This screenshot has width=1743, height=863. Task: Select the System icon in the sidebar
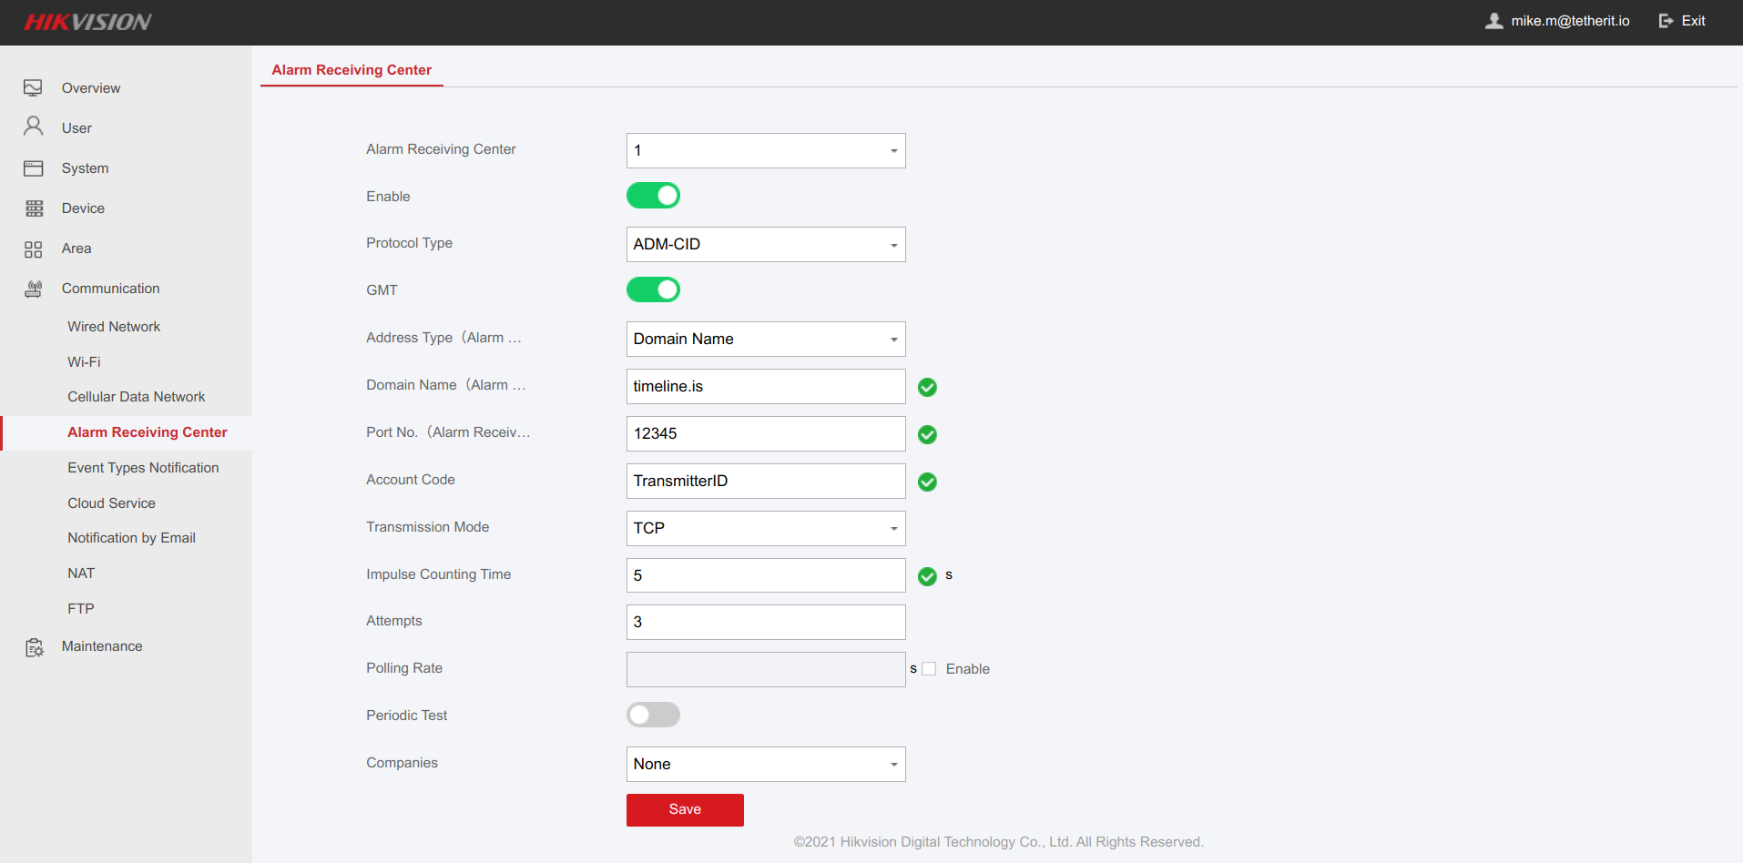34,168
